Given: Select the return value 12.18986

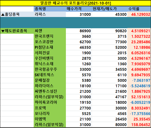Looking at the screenshot, I should pos(139,47).
